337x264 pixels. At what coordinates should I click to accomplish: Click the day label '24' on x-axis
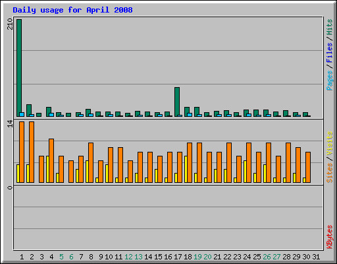click(x=247, y=257)
